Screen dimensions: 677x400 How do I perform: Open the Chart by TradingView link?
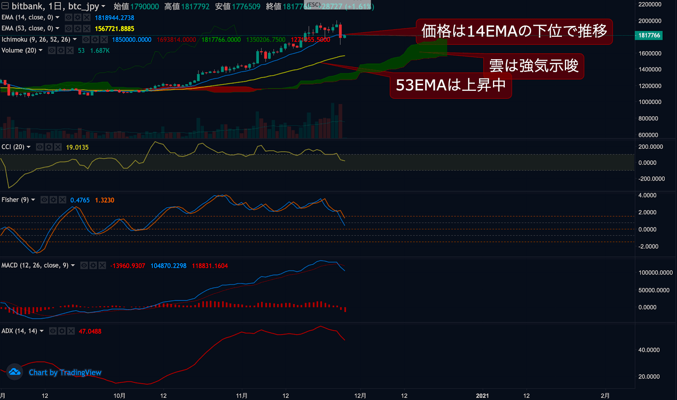click(x=65, y=373)
